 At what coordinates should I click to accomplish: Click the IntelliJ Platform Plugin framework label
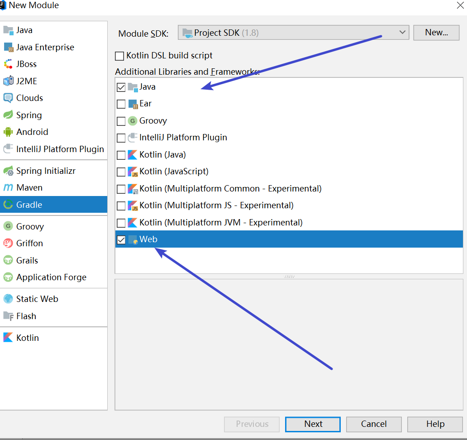tap(183, 137)
